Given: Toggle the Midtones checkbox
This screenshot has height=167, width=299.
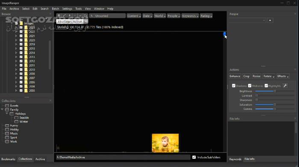Looking at the screenshot, I should tap(249, 86).
